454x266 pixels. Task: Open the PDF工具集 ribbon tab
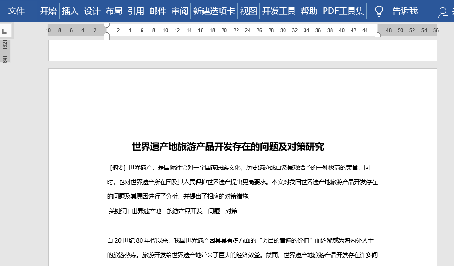tap(343, 11)
